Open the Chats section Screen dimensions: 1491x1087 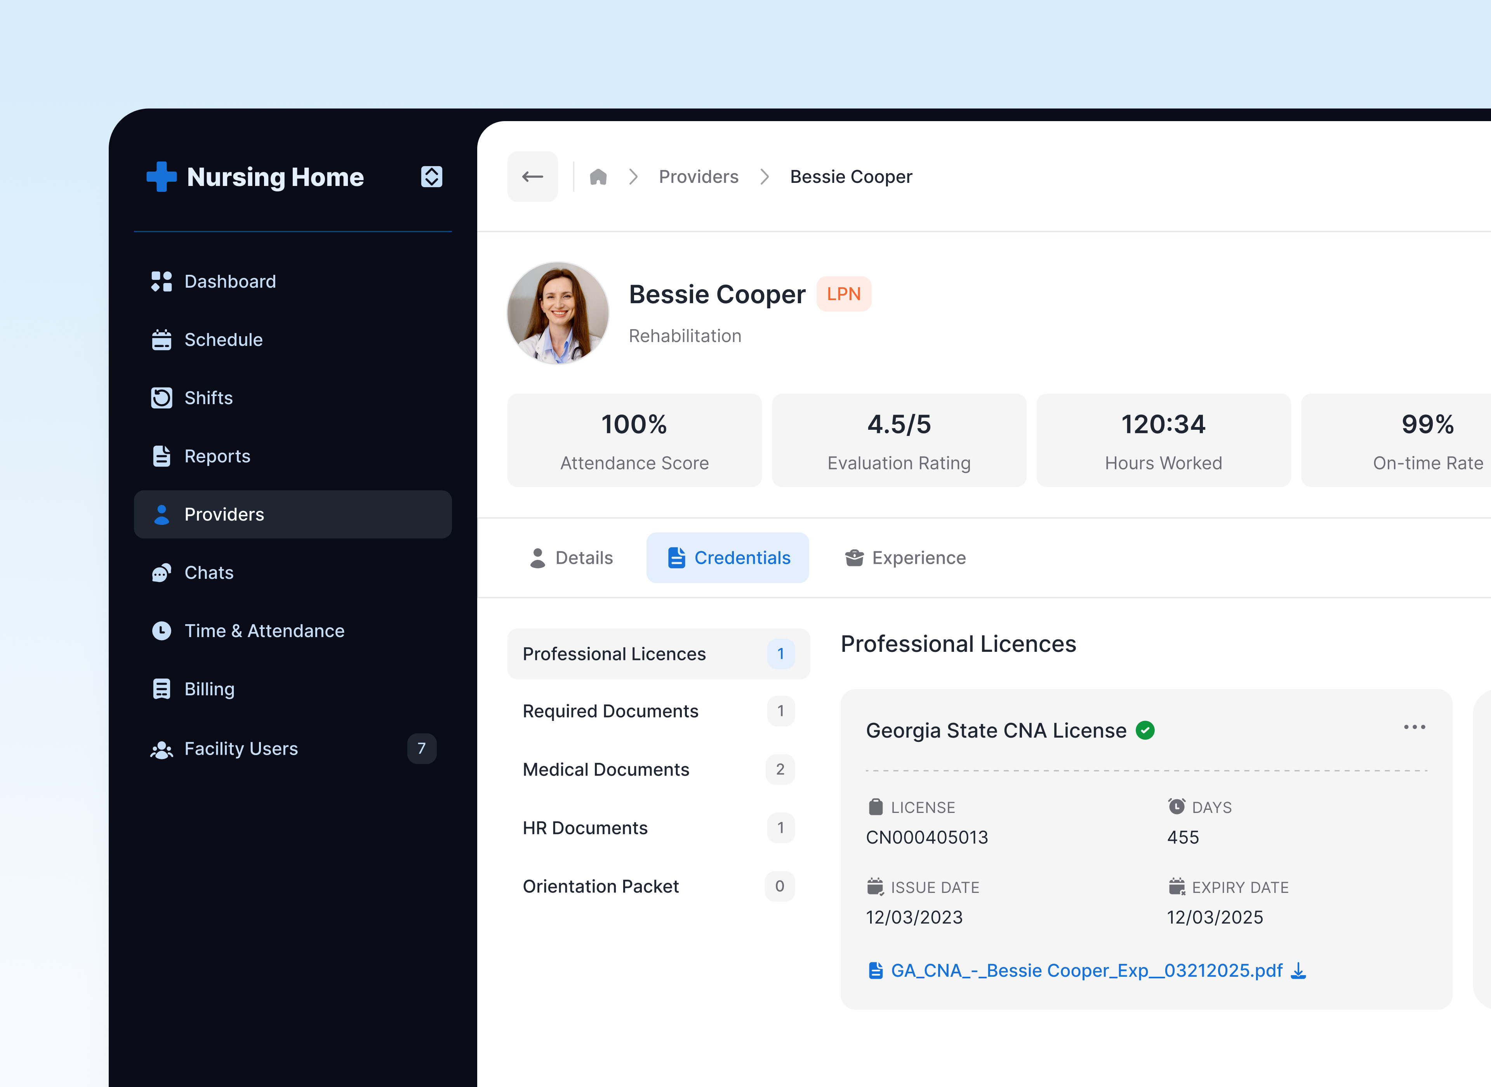(209, 573)
